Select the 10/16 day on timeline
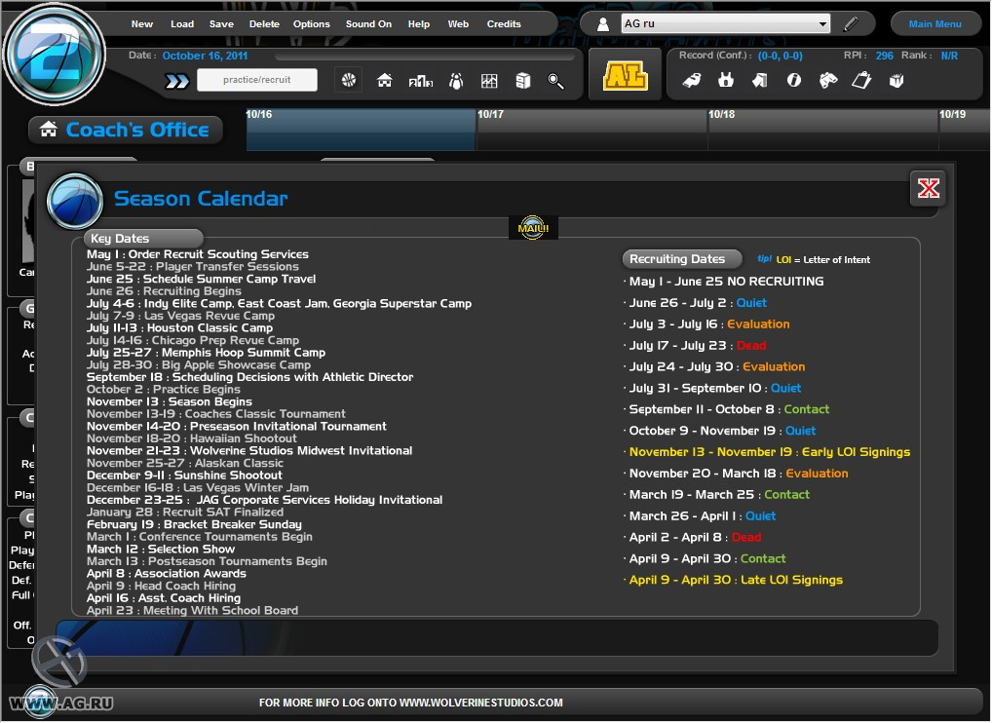Image resolution: width=992 pixels, height=723 pixels. pos(361,130)
